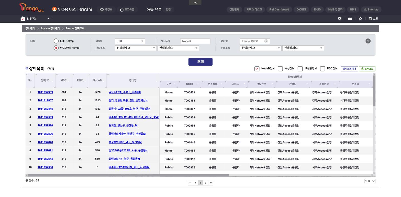Open the second 관할조직 dropdown
The image size is (401, 197).
178,48
